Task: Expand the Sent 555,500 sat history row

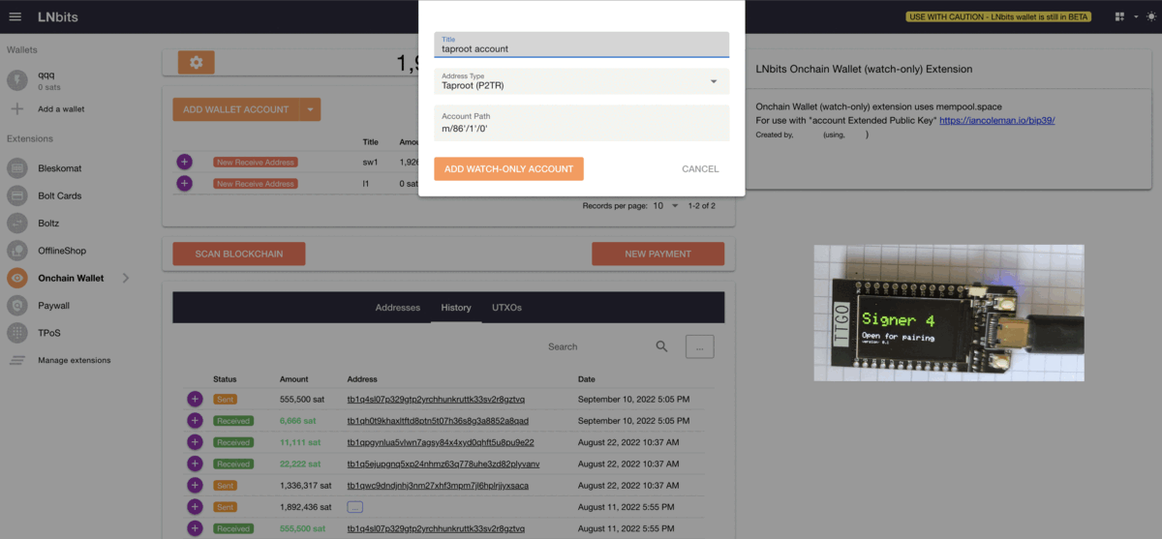Action: [194, 399]
